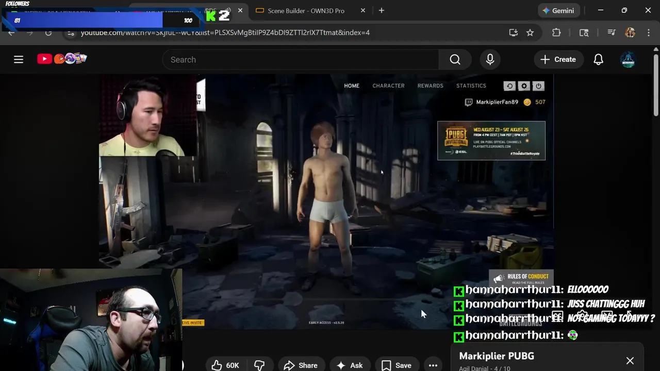Open Rules of Conduct notice
The image size is (660, 371).
coord(521,278)
